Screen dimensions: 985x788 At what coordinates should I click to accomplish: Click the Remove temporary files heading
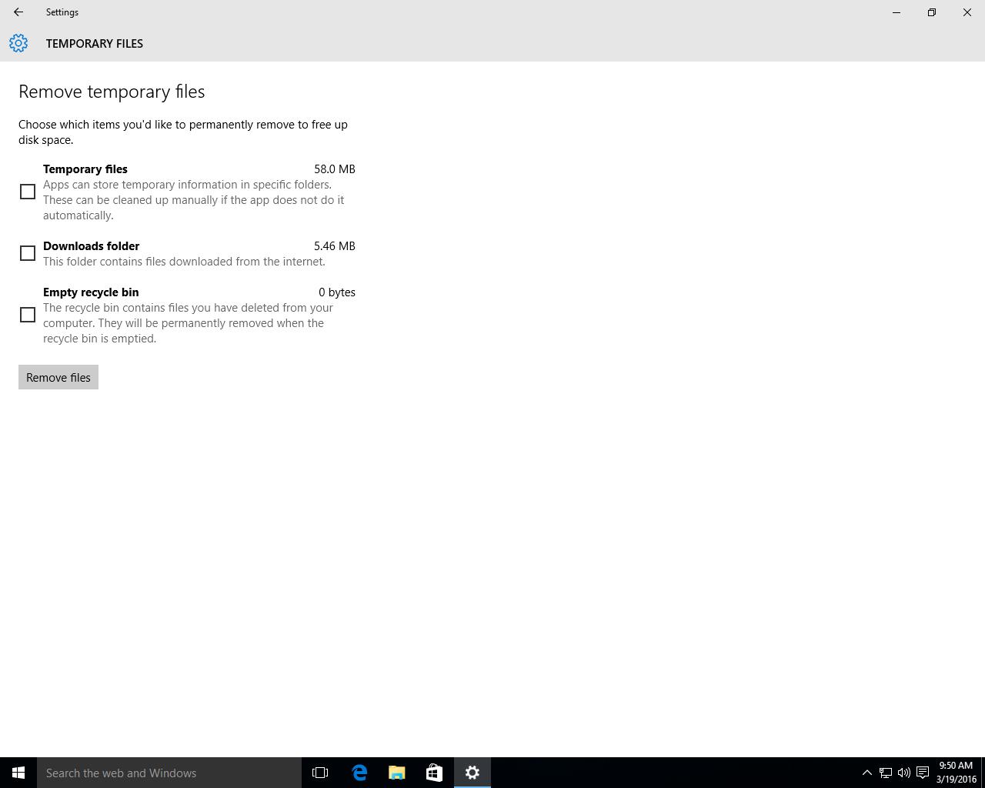[x=112, y=92]
